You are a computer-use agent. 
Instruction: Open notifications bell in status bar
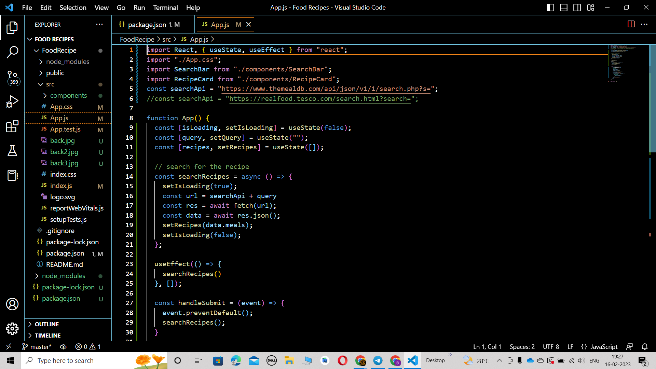[645, 346]
